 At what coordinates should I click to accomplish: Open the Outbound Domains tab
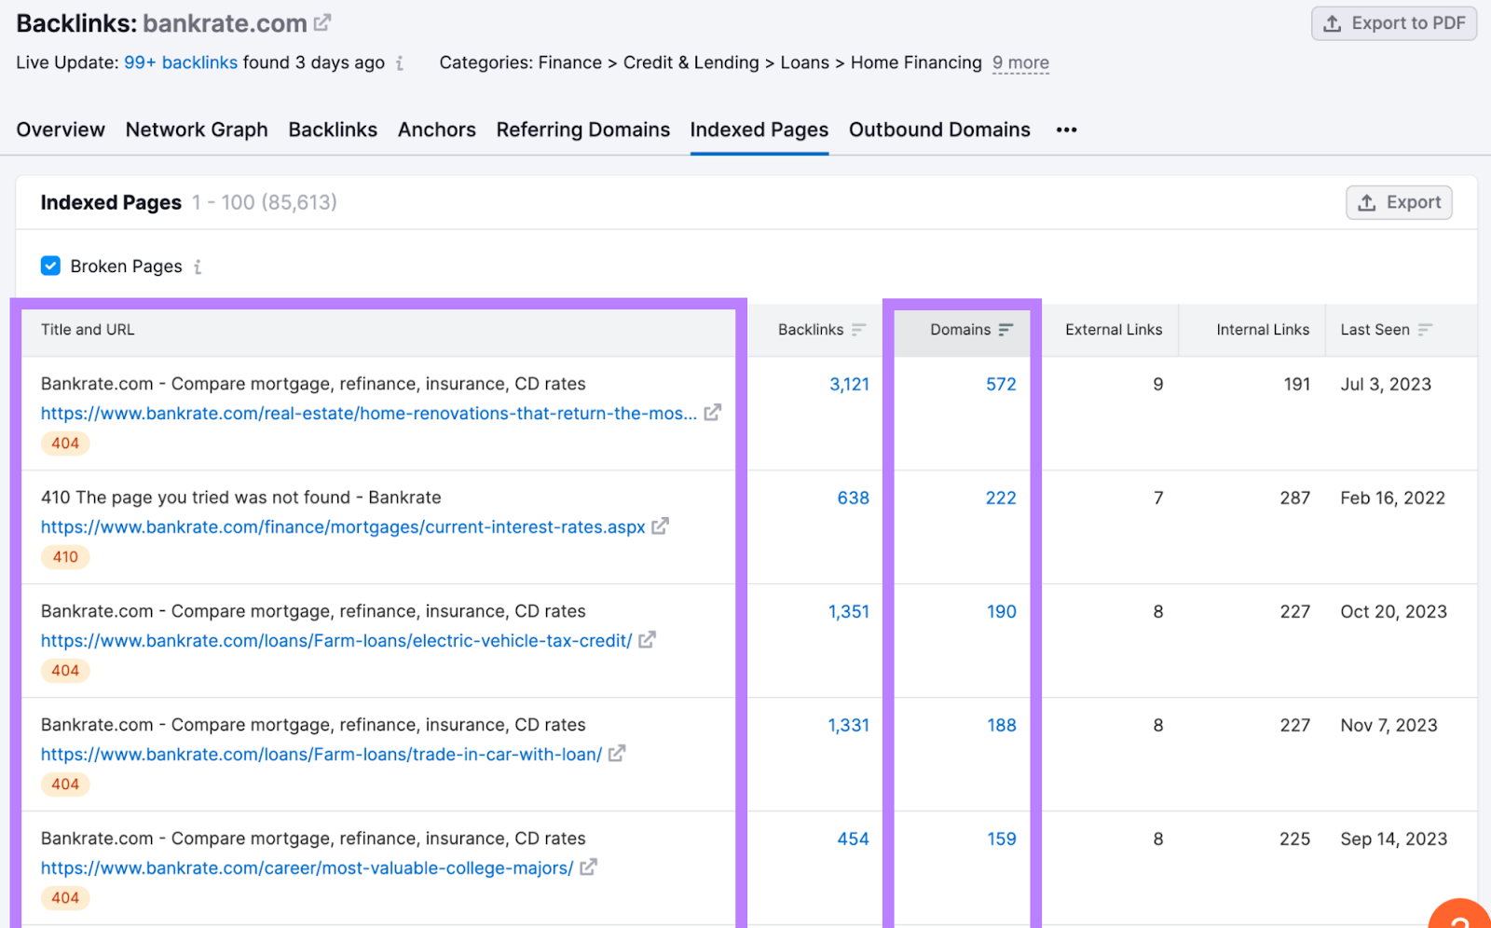coord(939,130)
